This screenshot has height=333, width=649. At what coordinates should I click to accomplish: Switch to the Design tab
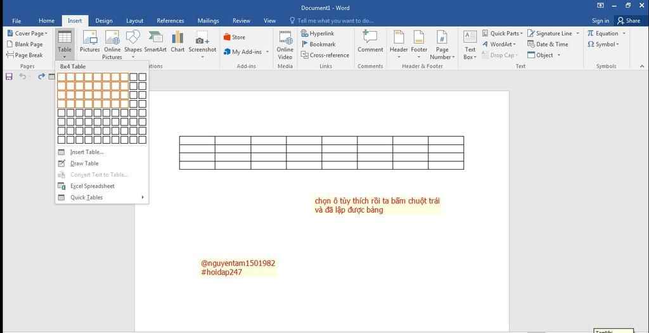[x=104, y=21]
